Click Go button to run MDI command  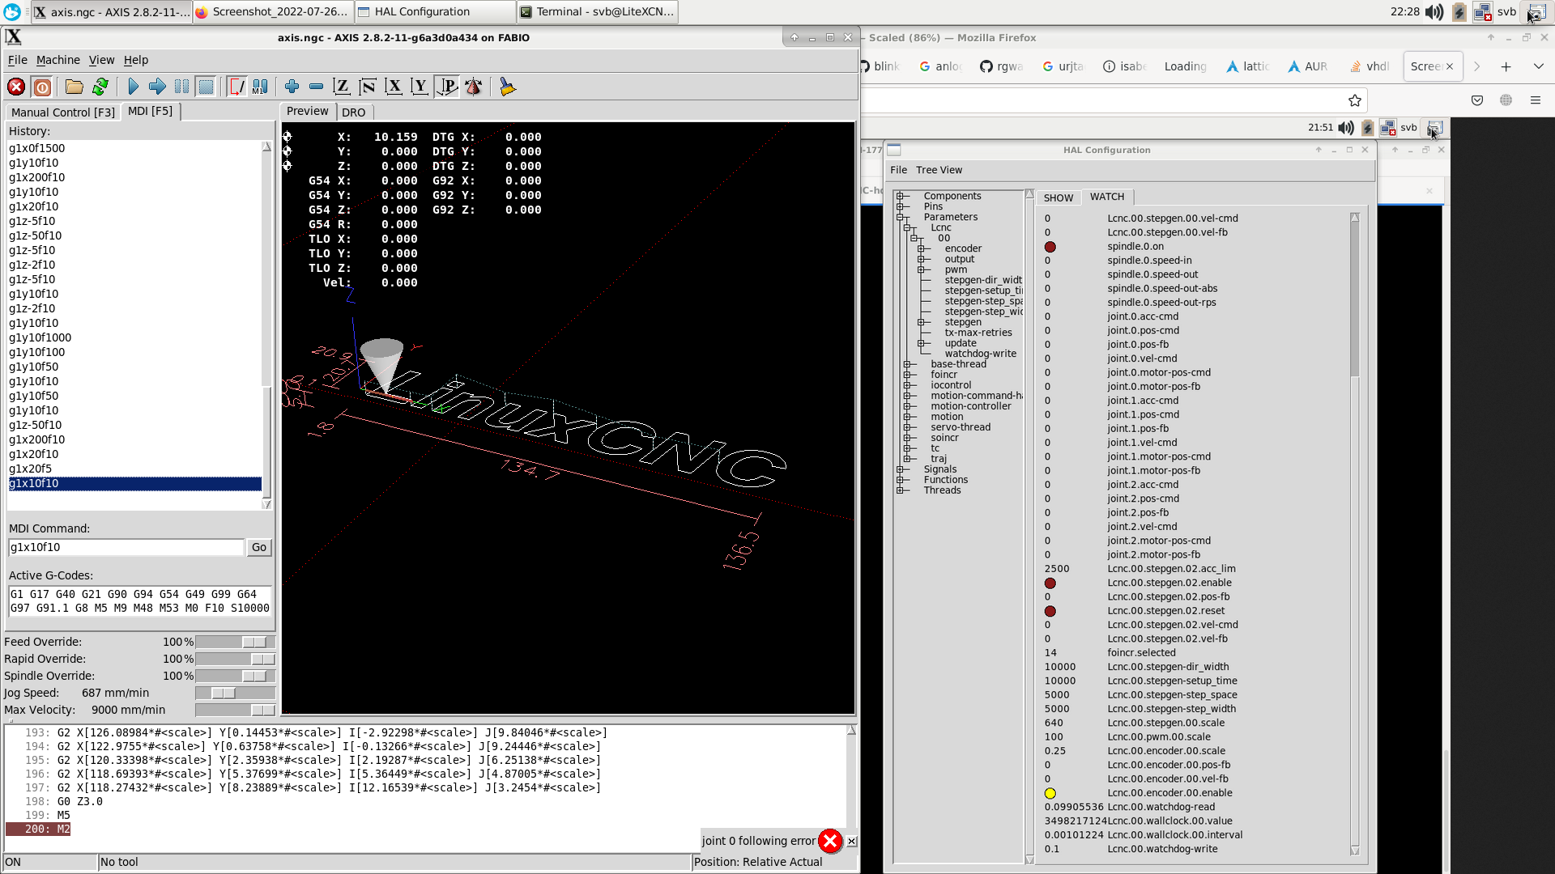pos(259,547)
